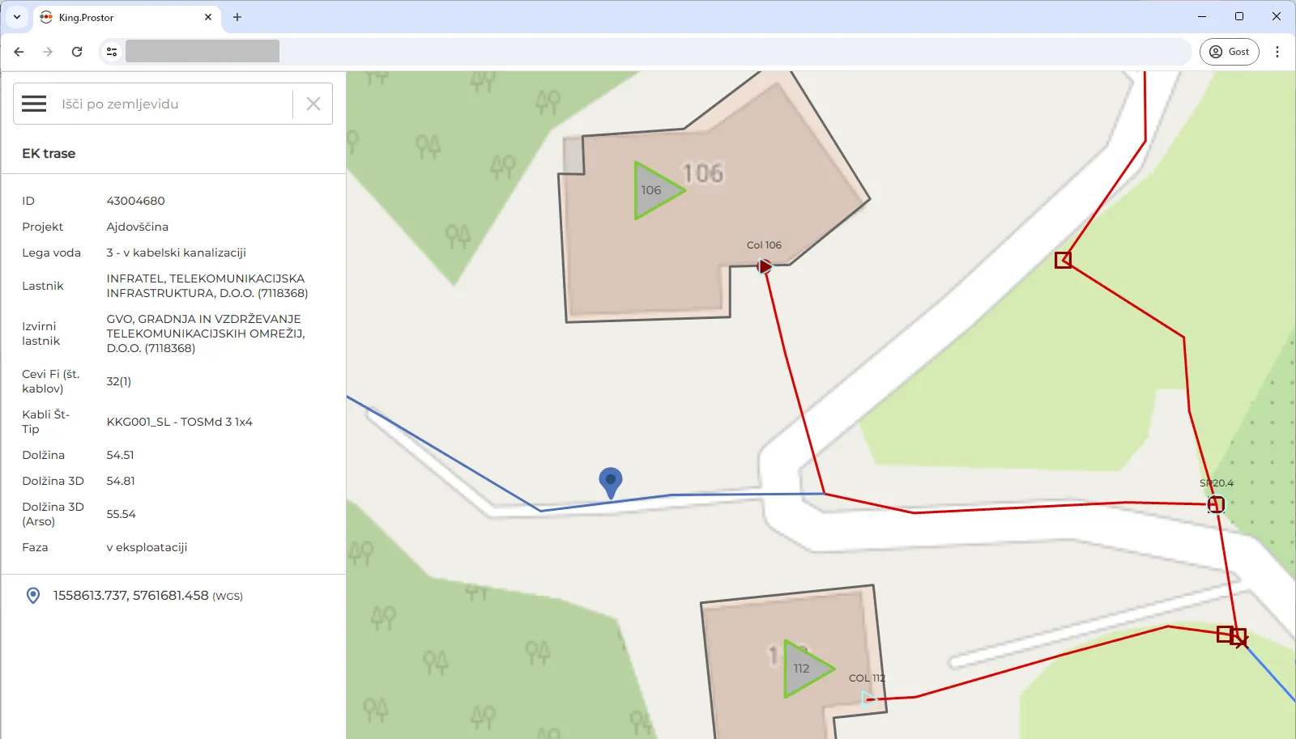Screen dimensions: 1296x739
Task: Click the blue location pin on map
Action: tap(610, 482)
